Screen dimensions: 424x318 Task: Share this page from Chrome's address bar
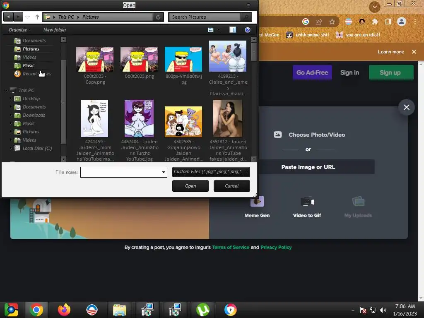coord(319,22)
